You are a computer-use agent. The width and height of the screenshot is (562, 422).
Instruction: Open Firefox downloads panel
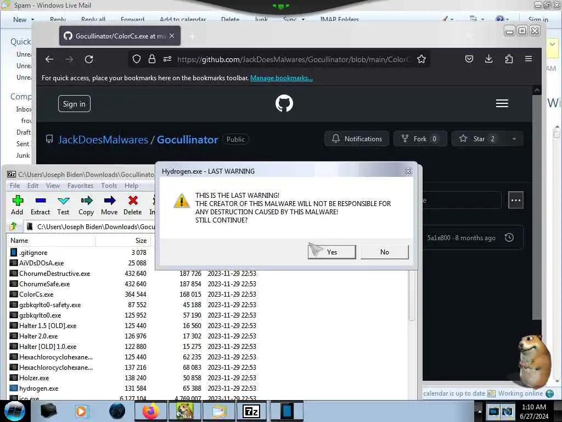pos(488,59)
